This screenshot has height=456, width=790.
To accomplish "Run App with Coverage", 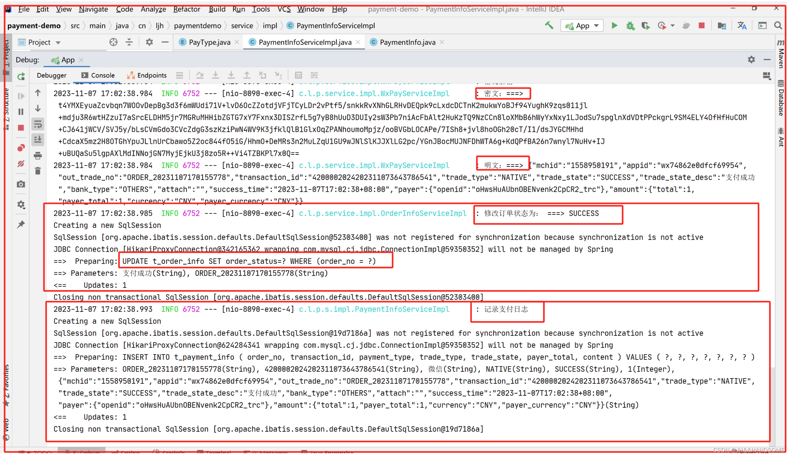I will [x=646, y=25].
